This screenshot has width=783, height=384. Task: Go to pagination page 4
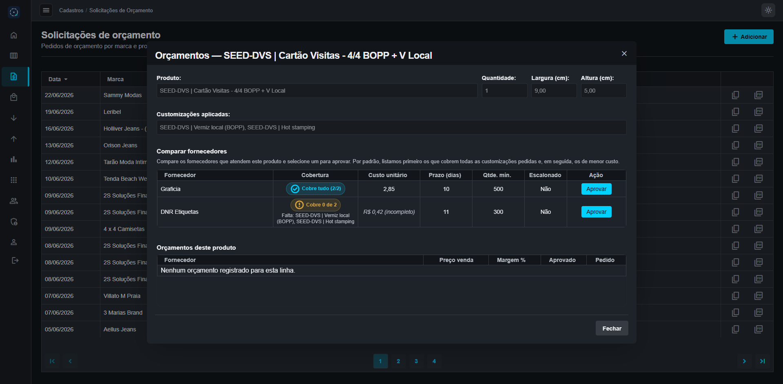tap(434, 361)
